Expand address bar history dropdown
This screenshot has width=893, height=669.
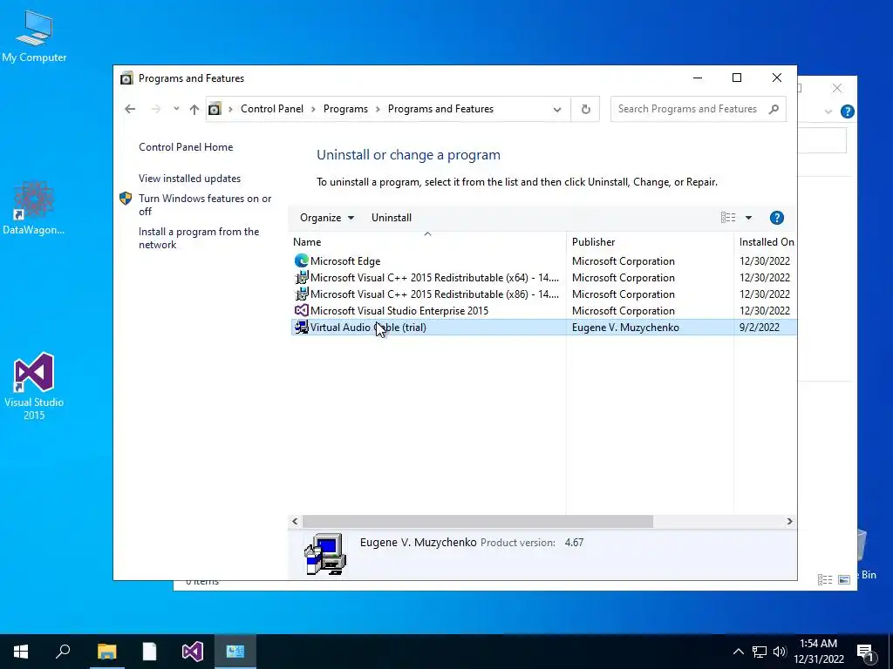click(x=557, y=109)
